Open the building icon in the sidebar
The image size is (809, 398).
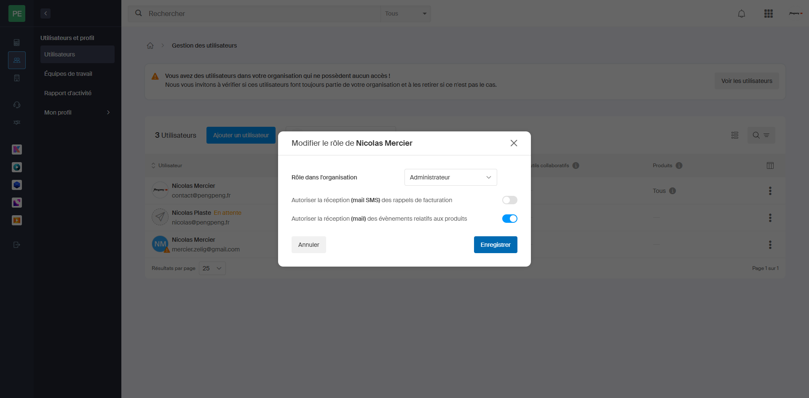[17, 78]
